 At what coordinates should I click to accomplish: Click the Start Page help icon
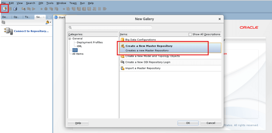tap(56, 17)
